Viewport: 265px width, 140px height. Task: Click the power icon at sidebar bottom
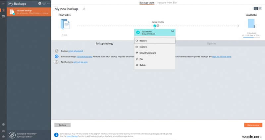click(x=3, y=137)
